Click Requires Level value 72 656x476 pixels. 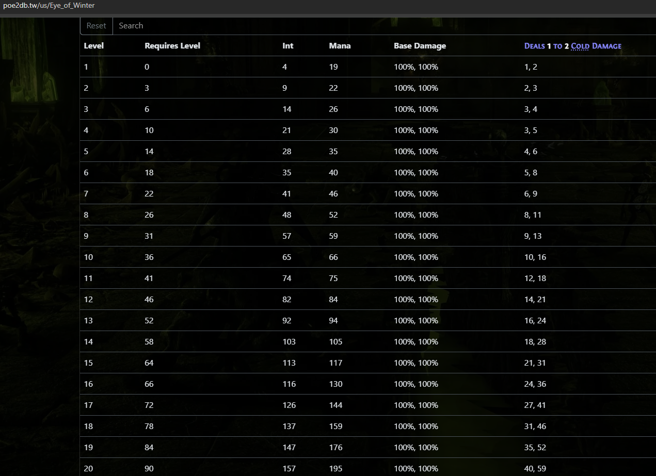pyautogui.click(x=149, y=405)
